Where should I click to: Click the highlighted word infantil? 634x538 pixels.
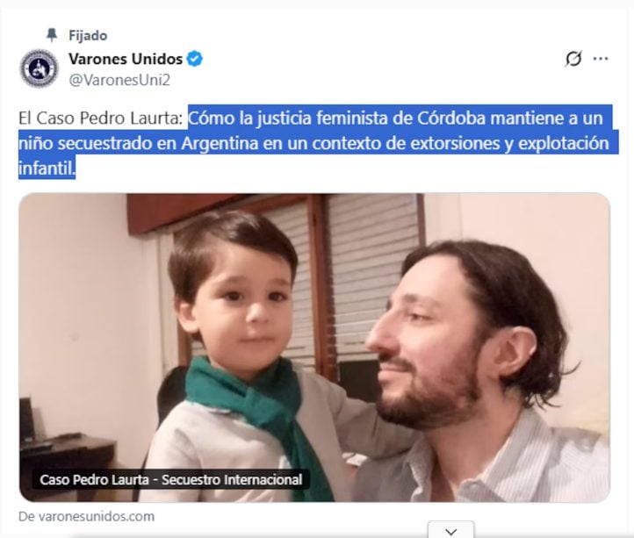click(47, 169)
